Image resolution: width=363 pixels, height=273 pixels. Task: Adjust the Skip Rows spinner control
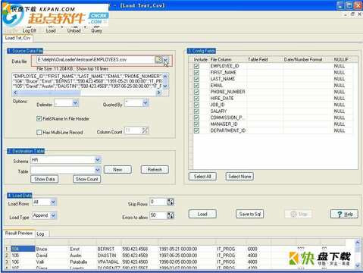coord(171,202)
